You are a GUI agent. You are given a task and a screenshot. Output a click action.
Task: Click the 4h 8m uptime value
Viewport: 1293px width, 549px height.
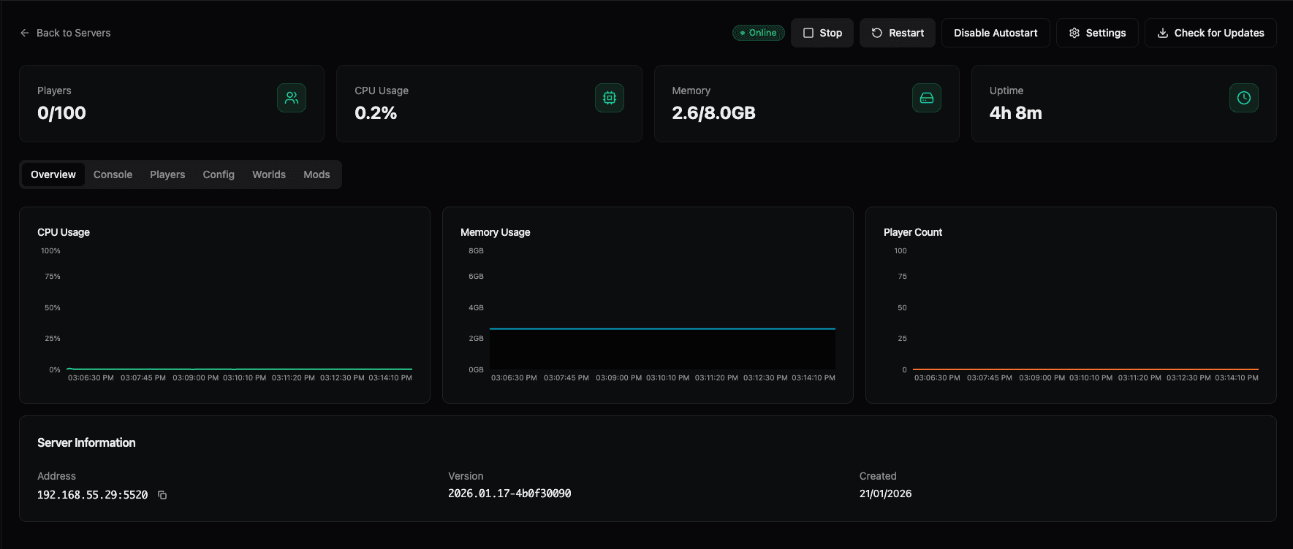[x=1015, y=113]
